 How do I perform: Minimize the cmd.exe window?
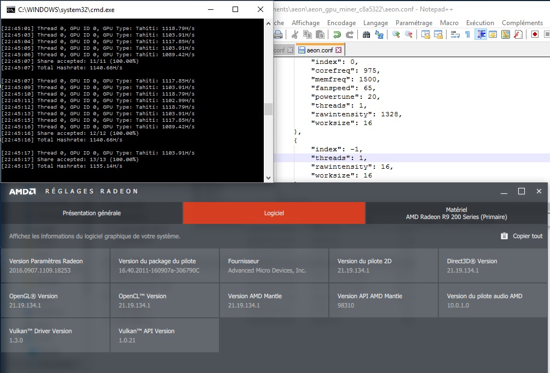click(x=211, y=9)
